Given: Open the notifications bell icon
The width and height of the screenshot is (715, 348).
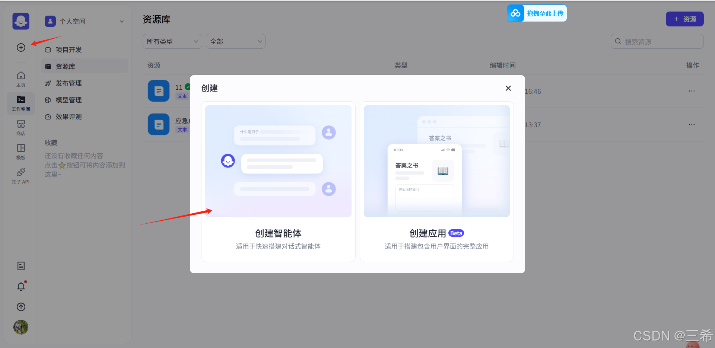Looking at the screenshot, I should (x=21, y=286).
